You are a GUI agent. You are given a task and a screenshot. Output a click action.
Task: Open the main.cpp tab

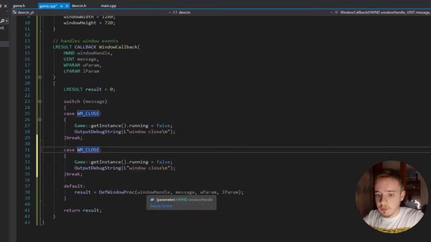point(108,6)
